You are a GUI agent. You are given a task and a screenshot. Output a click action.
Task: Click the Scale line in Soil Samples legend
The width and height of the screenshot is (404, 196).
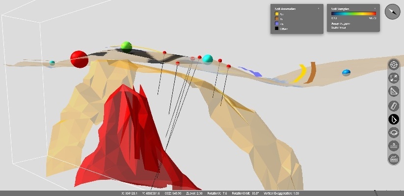339,28
